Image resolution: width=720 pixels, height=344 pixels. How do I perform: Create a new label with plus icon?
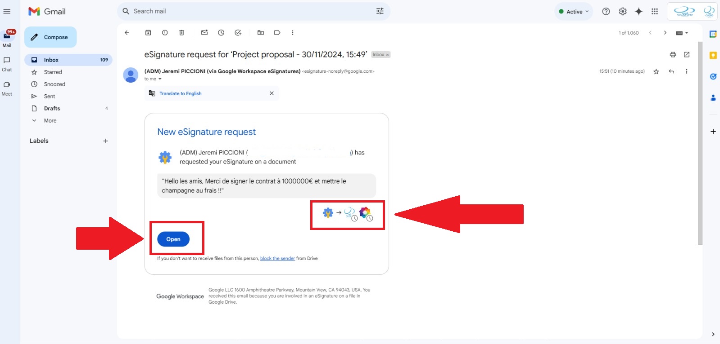click(105, 141)
